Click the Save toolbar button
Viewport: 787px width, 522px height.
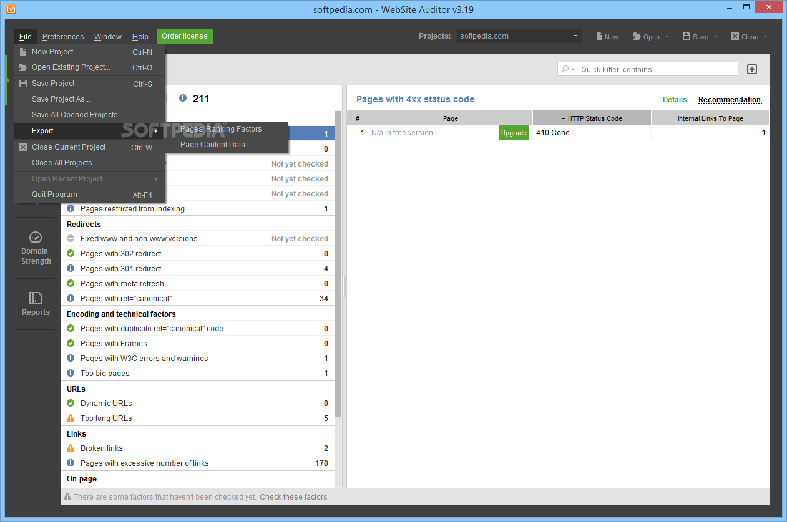click(x=695, y=37)
